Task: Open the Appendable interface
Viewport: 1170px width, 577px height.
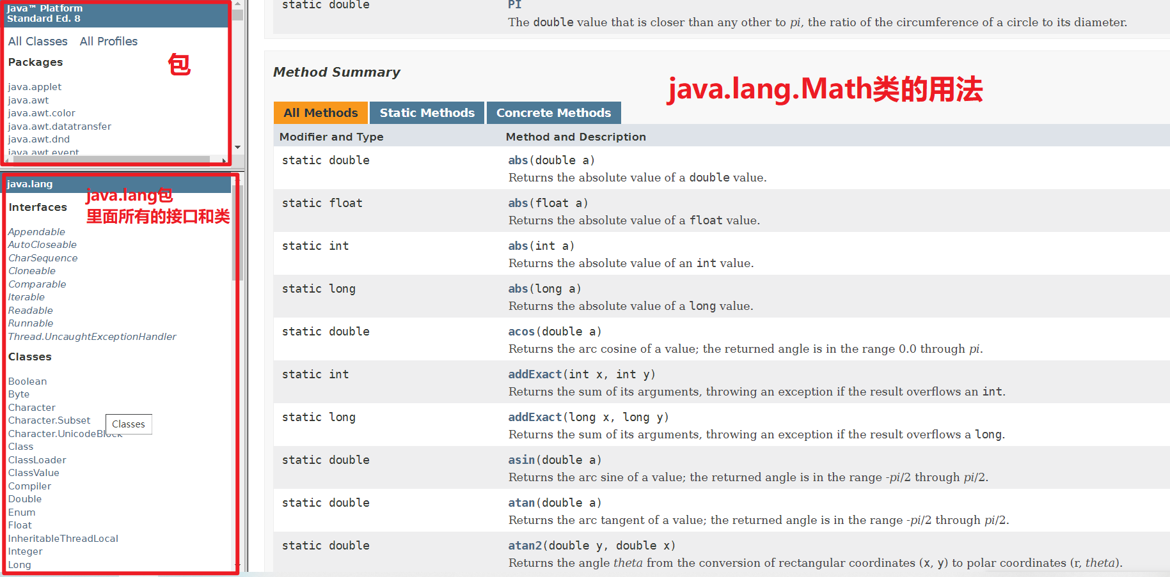Action: point(36,232)
